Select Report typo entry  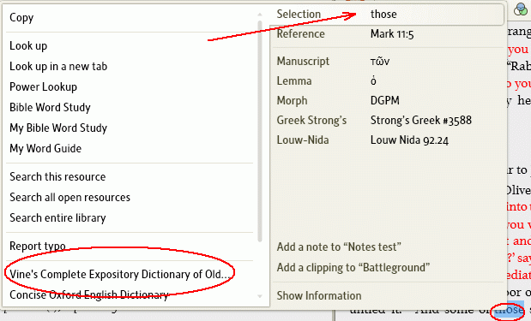click(x=37, y=246)
